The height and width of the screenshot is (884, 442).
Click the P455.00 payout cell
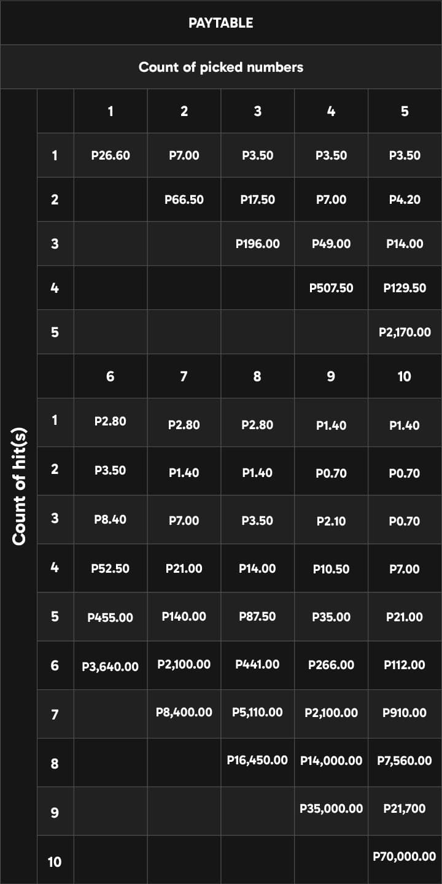(110, 617)
